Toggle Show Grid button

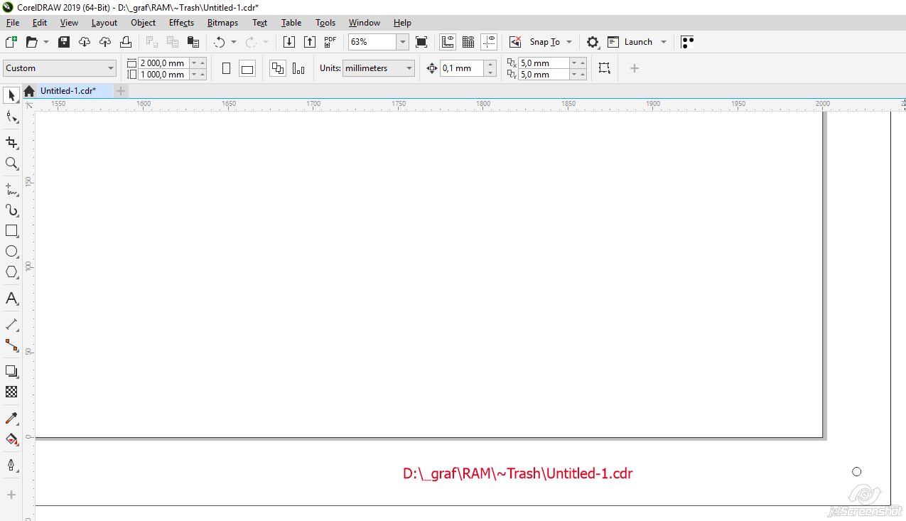coord(468,42)
